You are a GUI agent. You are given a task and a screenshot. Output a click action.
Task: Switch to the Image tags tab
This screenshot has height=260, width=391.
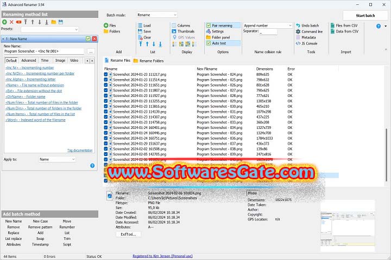[60, 61]
